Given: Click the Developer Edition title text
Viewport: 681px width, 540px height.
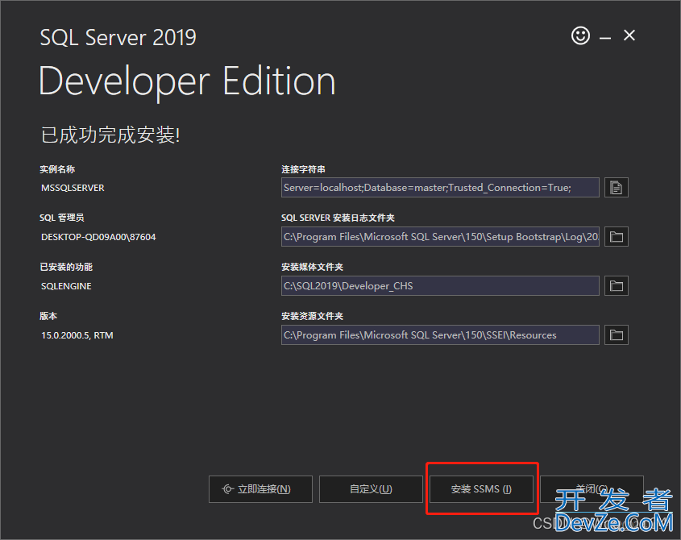Looking at the screenshot, I should point(187,82).
